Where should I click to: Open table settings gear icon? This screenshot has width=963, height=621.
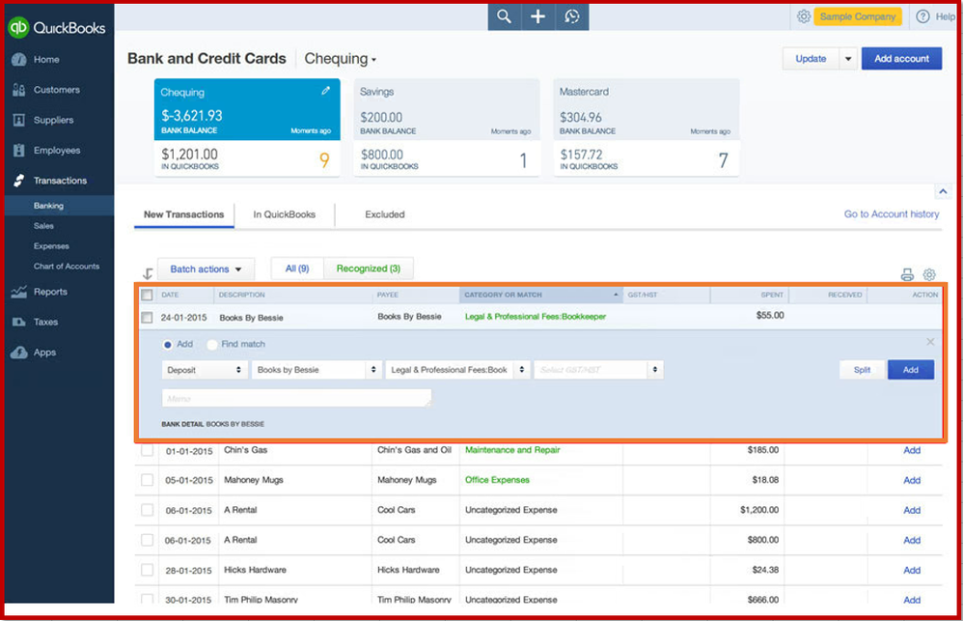[929, 274]
